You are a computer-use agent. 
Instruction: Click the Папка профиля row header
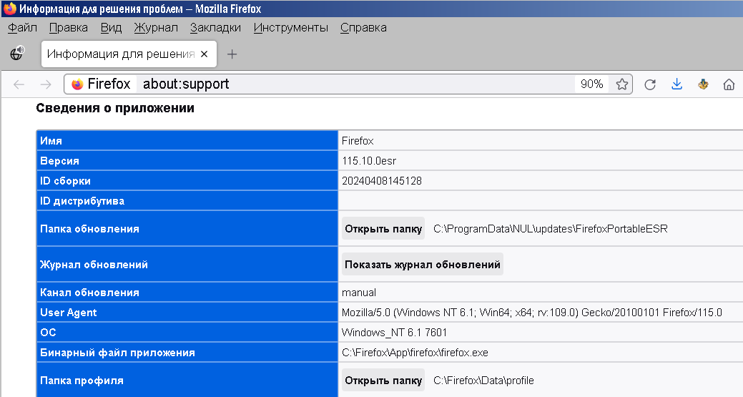[x=187, y=381]
